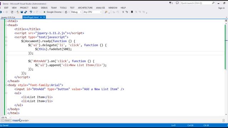Open the browser target dropdown next to Google Chrome
228x128 pixels.
(63, 12)
